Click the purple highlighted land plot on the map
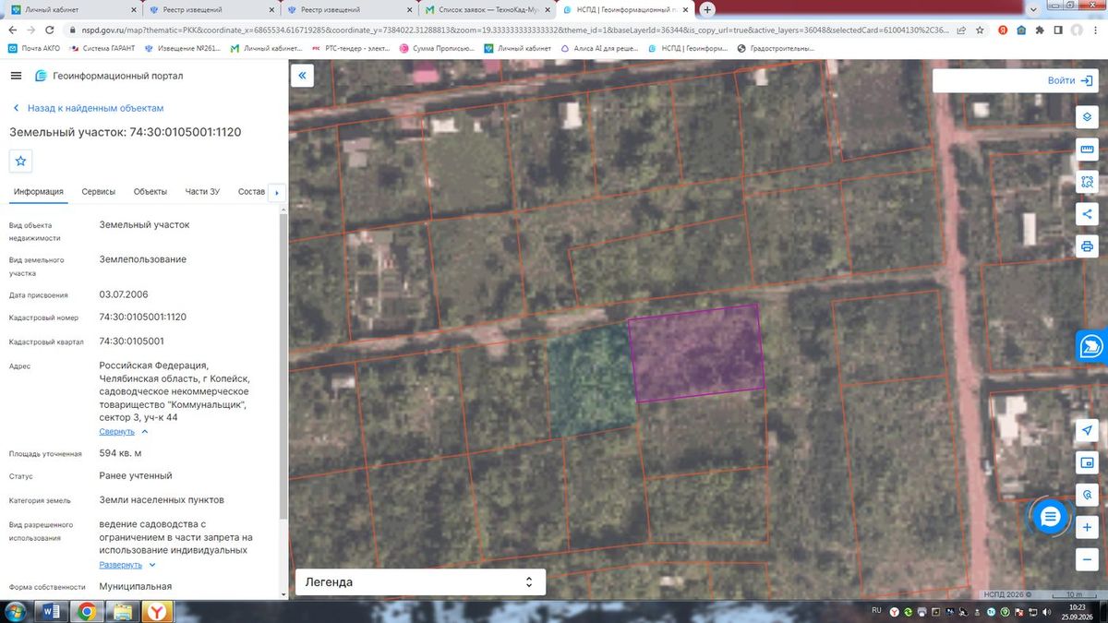The height and width of the screenshot is (623, 1108). [697, 353]
